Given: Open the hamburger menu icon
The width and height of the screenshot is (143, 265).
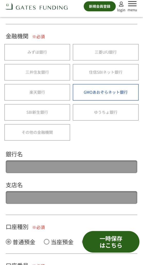Looking at the screenshot, I should pos(132,4).
